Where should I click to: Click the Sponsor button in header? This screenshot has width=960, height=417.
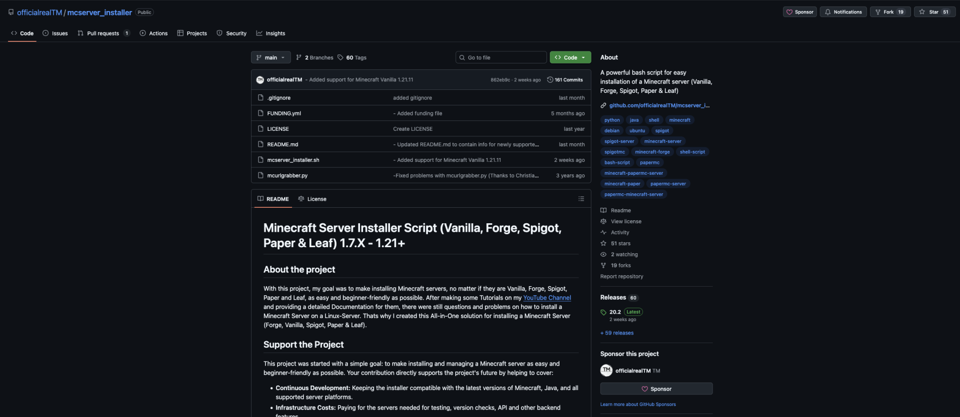tap(799, 12)
